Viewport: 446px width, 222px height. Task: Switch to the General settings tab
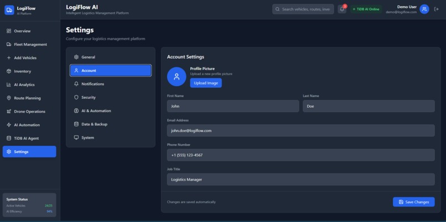click(x=111, y=57)
